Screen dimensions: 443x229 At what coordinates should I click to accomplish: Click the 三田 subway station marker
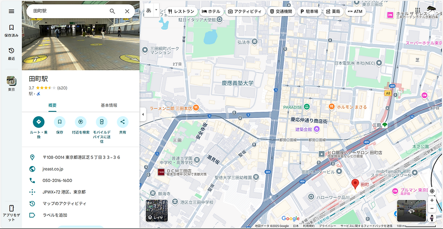pos(384,125)
